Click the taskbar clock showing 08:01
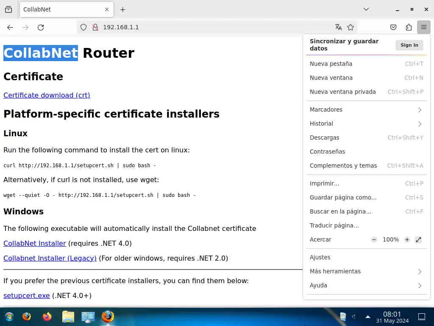Screen dimensions: 434x326 (x=392, y=317)
